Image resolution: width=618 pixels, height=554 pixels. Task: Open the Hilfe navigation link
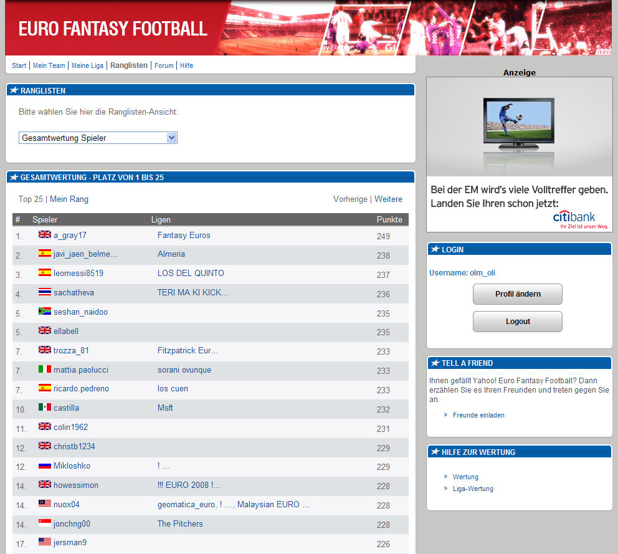[186, 65]
